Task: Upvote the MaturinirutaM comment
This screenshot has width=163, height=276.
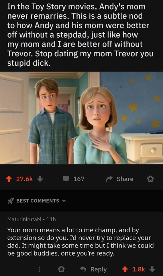Action: coord(125,269)
